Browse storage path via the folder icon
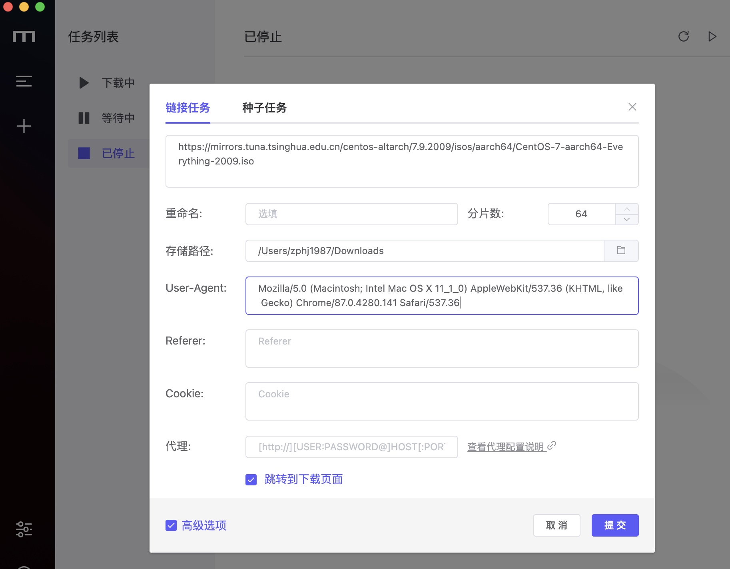Image resolution: width=730 pixels, height=569 pixels. pos(621,250)
